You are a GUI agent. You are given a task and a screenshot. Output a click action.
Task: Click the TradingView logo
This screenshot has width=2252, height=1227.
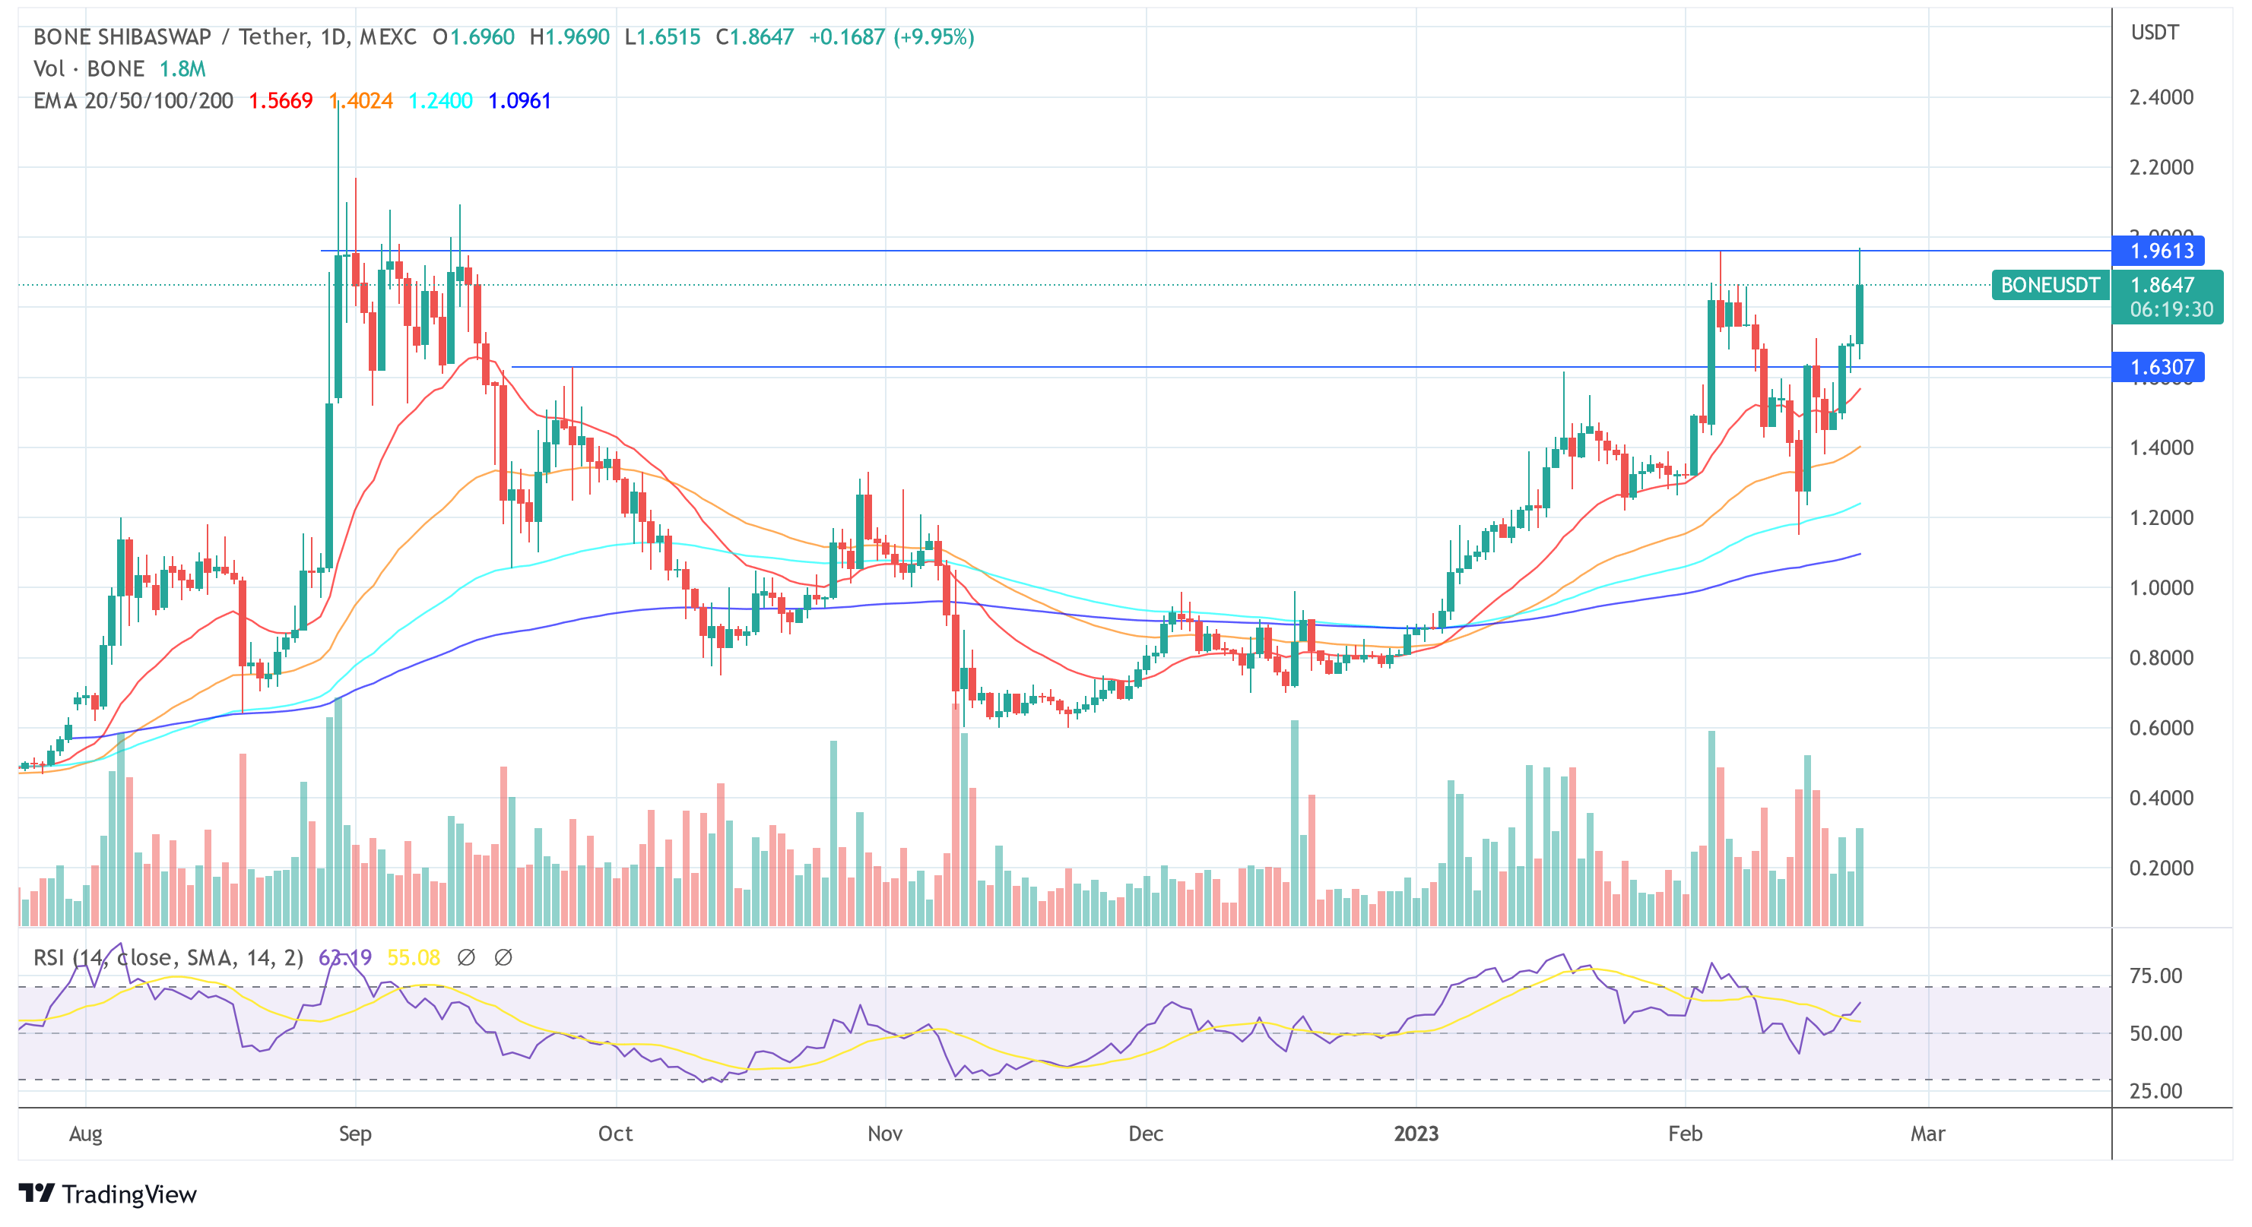(107, 1194)
